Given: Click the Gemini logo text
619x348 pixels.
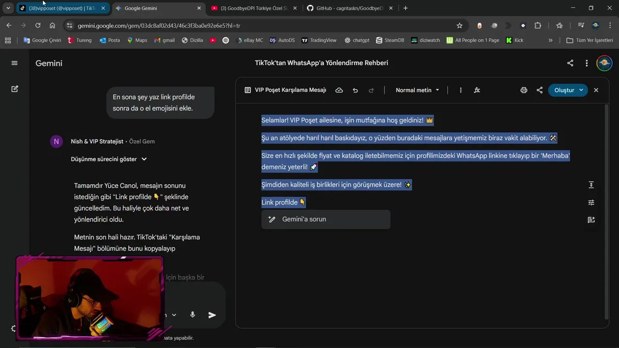Looking at the screenshot, I should (x=49, y=63).
